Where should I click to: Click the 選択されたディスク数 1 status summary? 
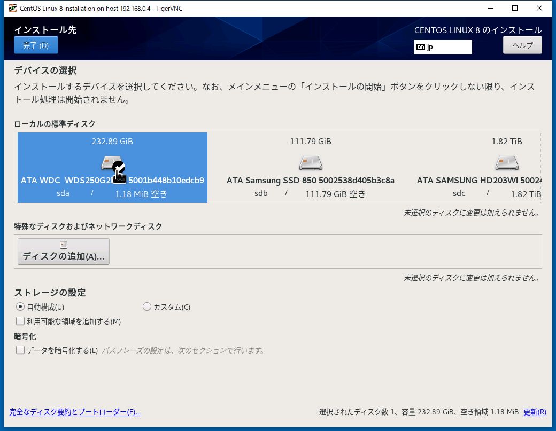(419, 412)
